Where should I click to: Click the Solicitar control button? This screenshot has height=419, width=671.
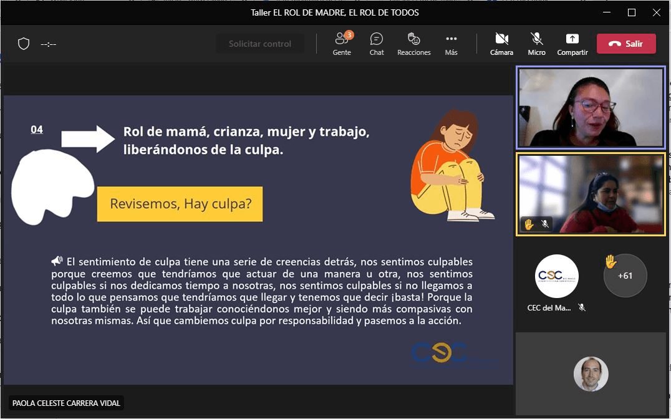pyautogui.click(x=260, y=44)
